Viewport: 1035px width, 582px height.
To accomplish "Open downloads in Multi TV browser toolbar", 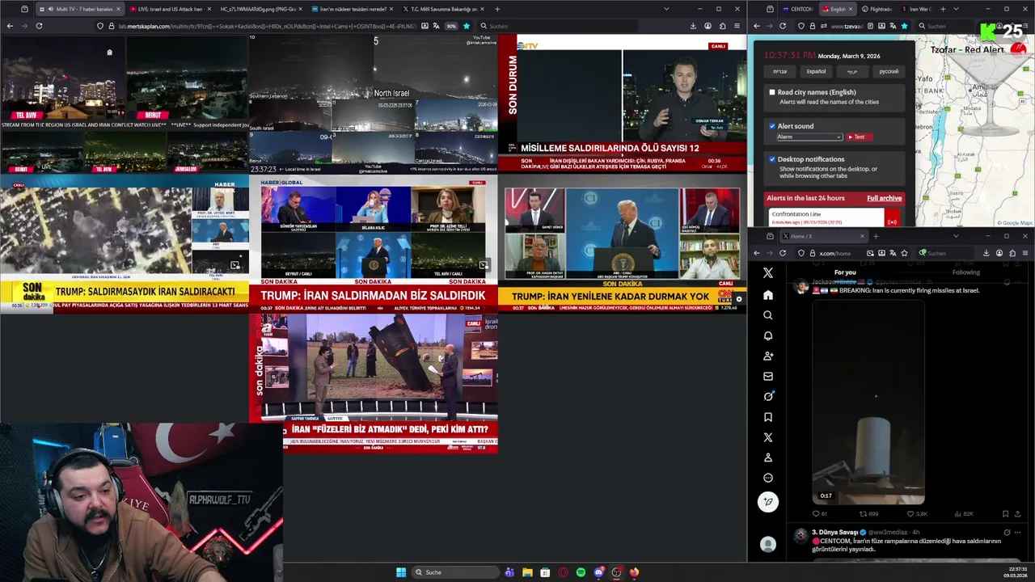I will [x=693, y=26].
